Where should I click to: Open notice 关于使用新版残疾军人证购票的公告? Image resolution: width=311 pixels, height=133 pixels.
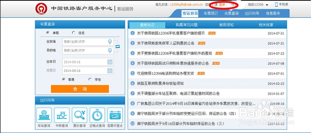click(166, 43)
